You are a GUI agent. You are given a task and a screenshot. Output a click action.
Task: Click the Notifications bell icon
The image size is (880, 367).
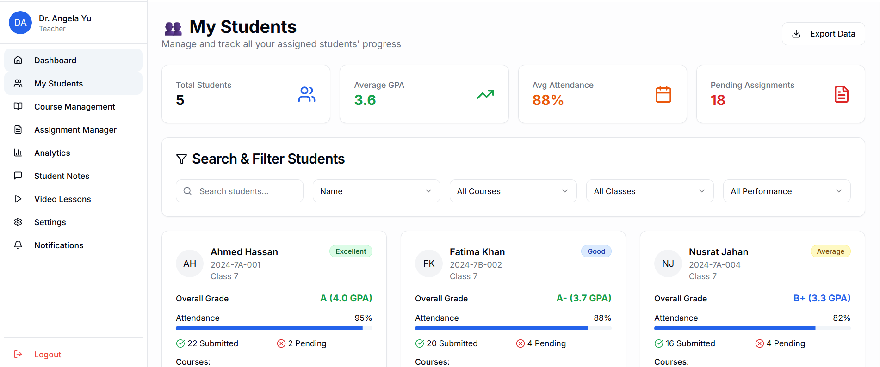(18, 245)
